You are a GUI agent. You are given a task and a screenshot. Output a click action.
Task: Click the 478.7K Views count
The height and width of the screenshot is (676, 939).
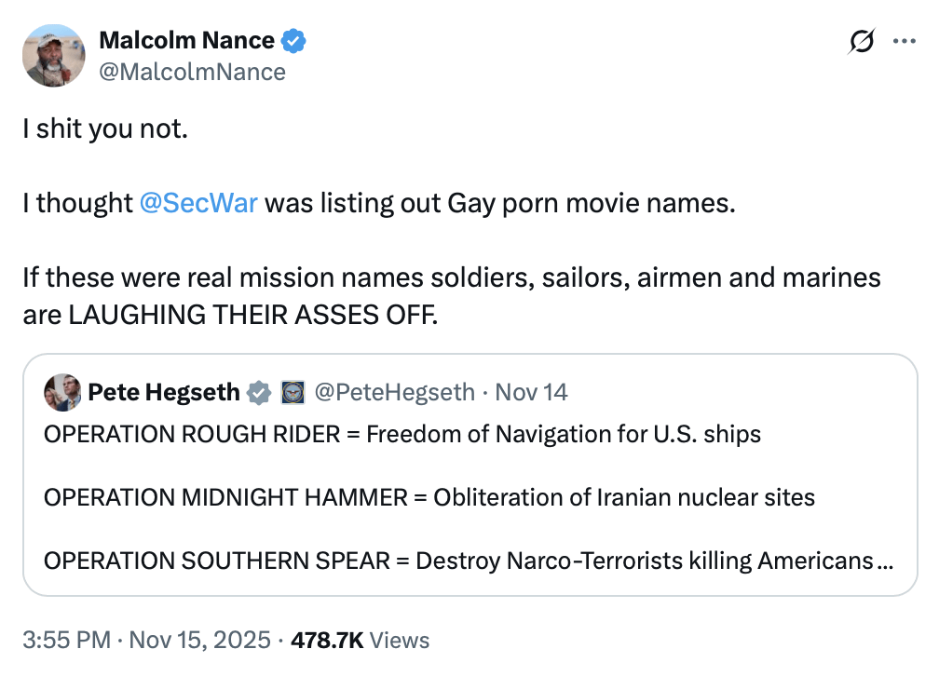tap(361, 641)
